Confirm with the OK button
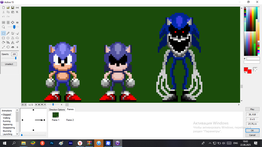 (x=252, y=130)
